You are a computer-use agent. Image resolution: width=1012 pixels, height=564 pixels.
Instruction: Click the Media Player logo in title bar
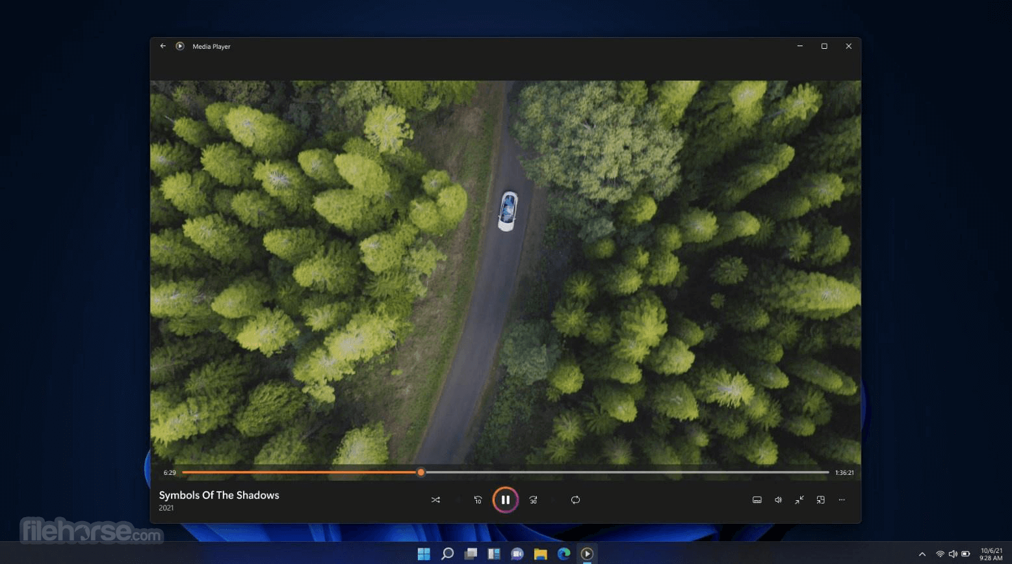180,46
